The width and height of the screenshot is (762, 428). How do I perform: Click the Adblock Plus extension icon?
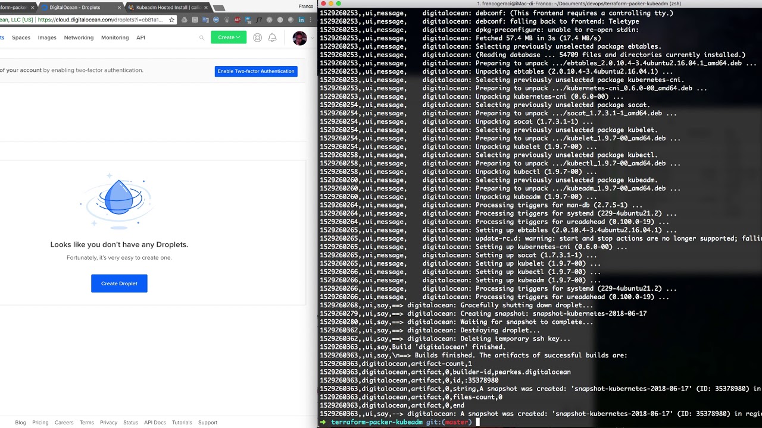coord(238,20)
